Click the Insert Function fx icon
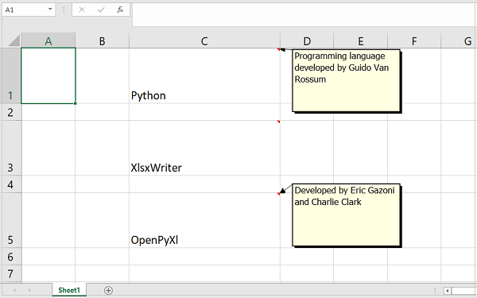This screenshot has height=298, width=477. click(120, 10)
